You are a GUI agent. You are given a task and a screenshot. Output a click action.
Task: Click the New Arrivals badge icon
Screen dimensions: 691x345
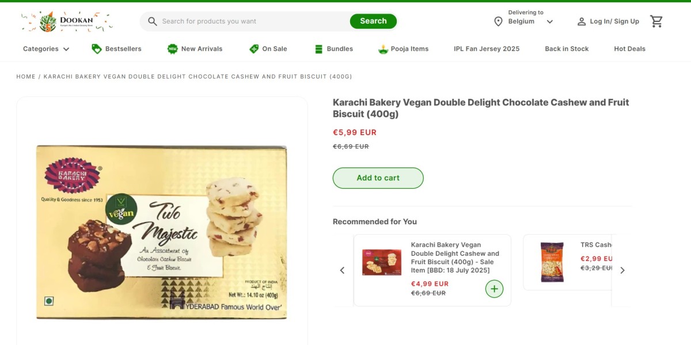click(173, 49)
